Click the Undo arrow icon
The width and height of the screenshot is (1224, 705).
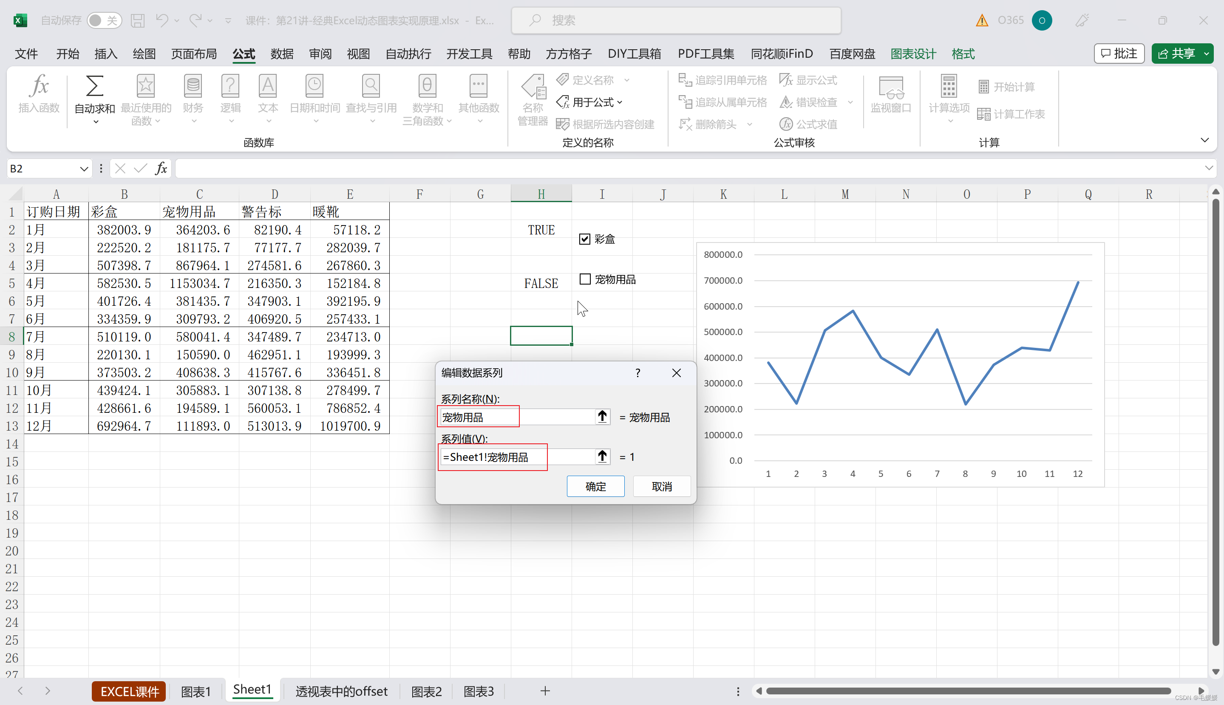pos(161,20)
